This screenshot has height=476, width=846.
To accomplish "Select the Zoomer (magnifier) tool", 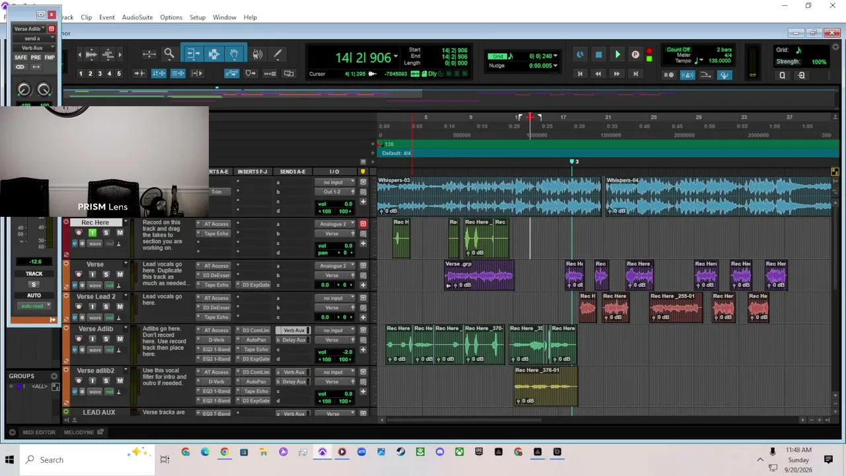I will pyautogui.click(x=169, y=54).
